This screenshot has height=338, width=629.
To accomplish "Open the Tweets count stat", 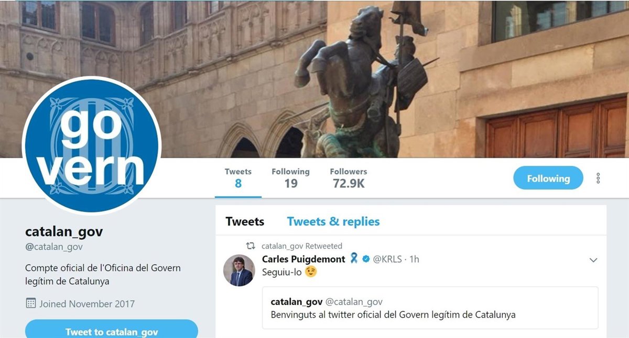I will (238, 178).
